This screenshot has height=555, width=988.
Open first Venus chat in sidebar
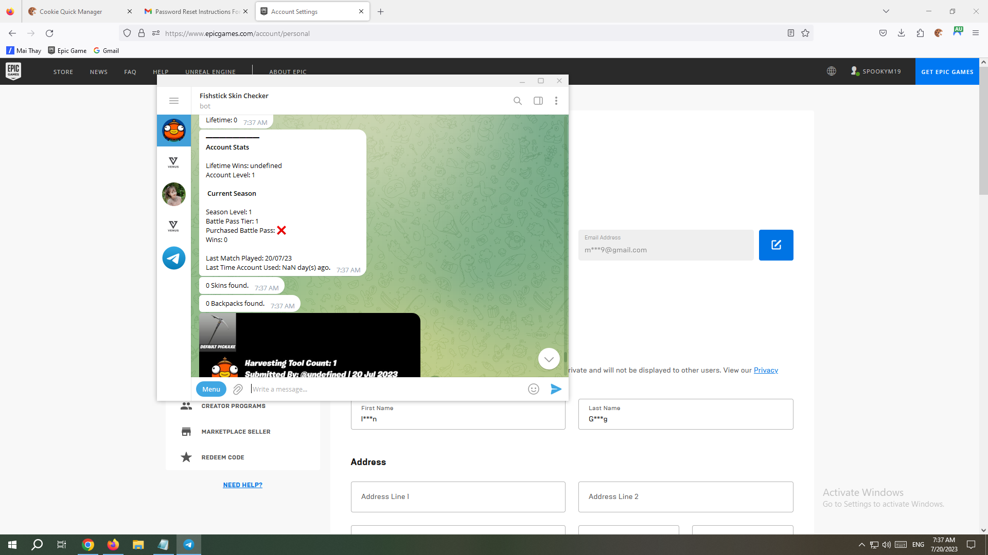pyautogui.click(x=174, y=162)
